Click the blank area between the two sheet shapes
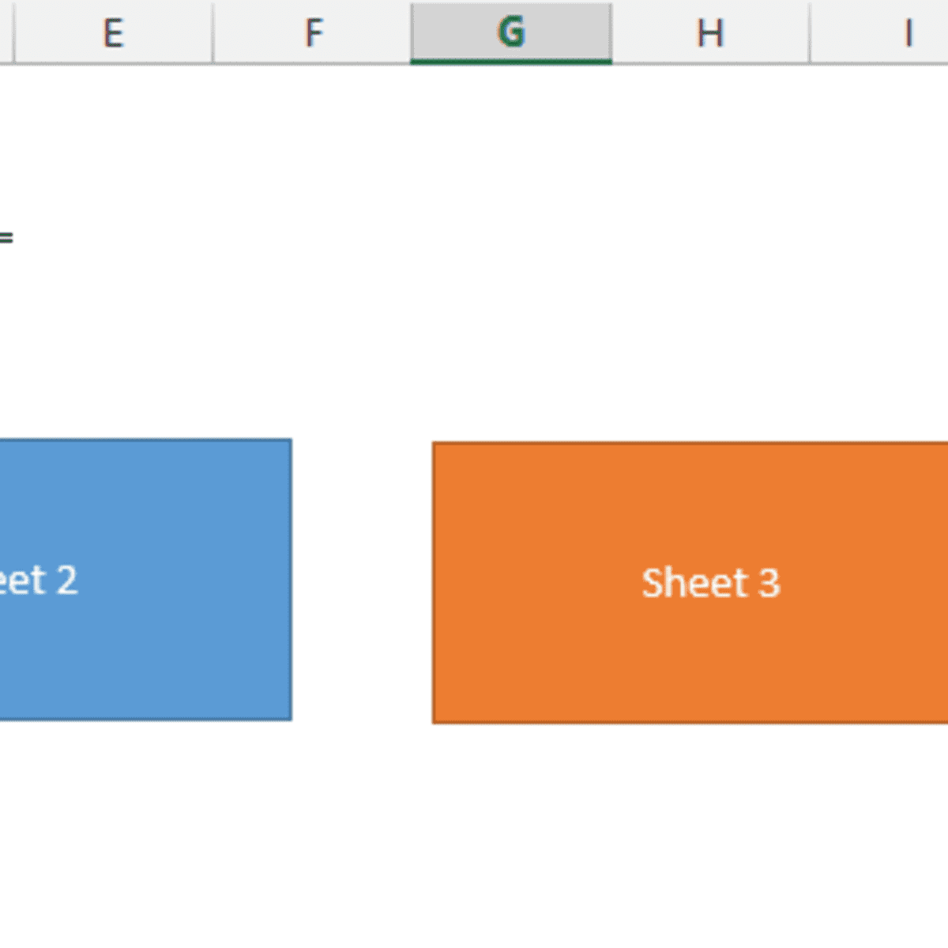Viewport: 948px width, 948px height. 362,581
